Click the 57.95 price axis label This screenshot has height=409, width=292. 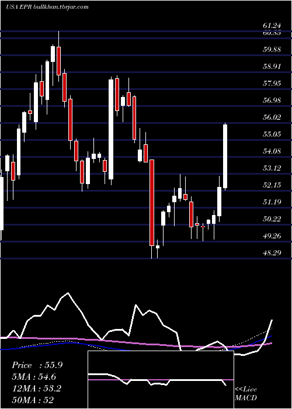272,84
